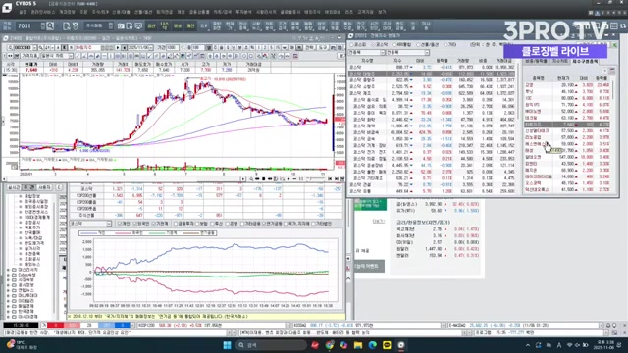The image size is (628, 353).
Task: Click the magnifier icon next to chart code field
Action: (41, 48)
